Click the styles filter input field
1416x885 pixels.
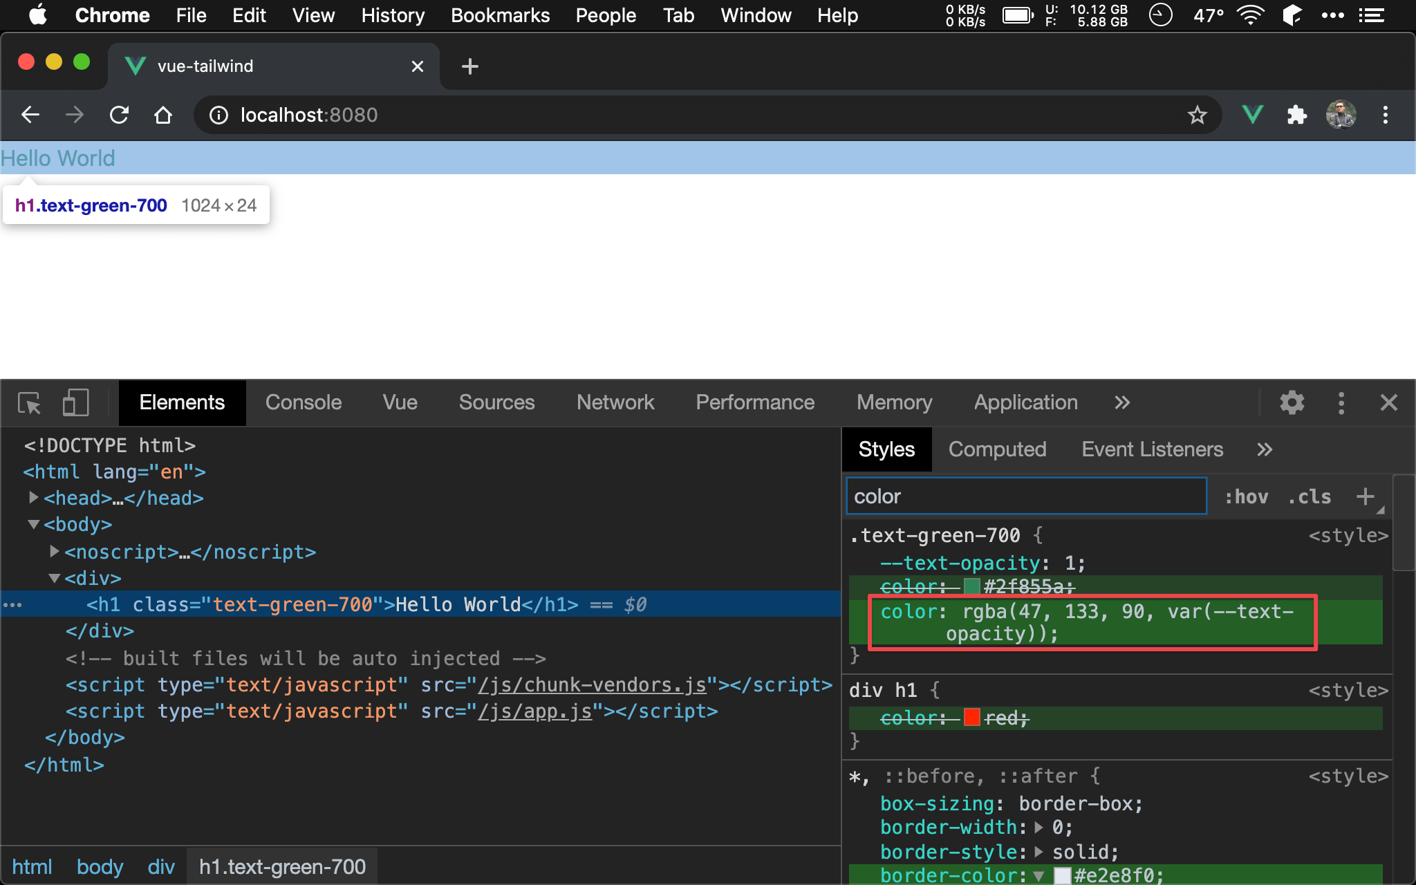point(1026,496)
